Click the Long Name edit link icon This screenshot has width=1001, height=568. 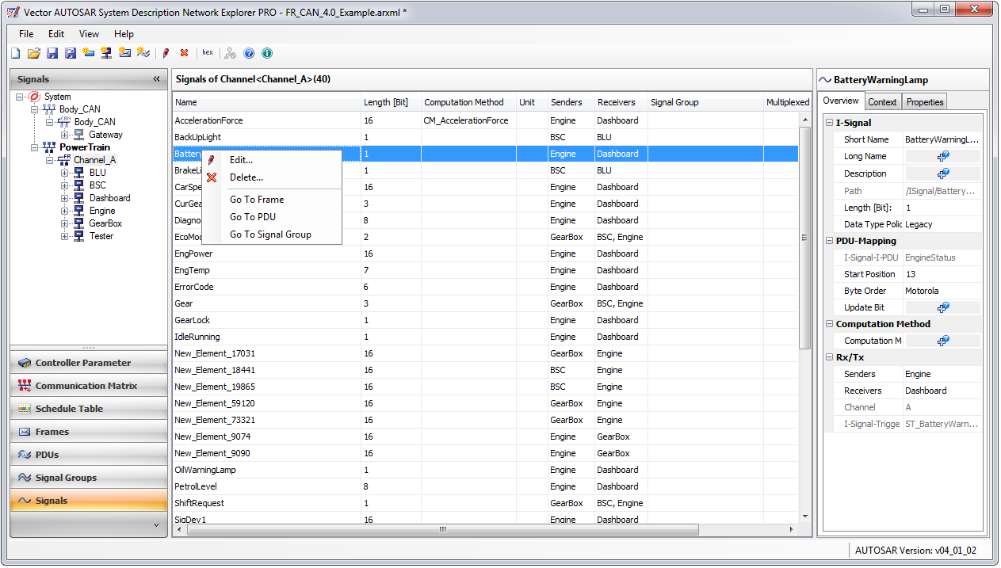(x=942, y=156)
